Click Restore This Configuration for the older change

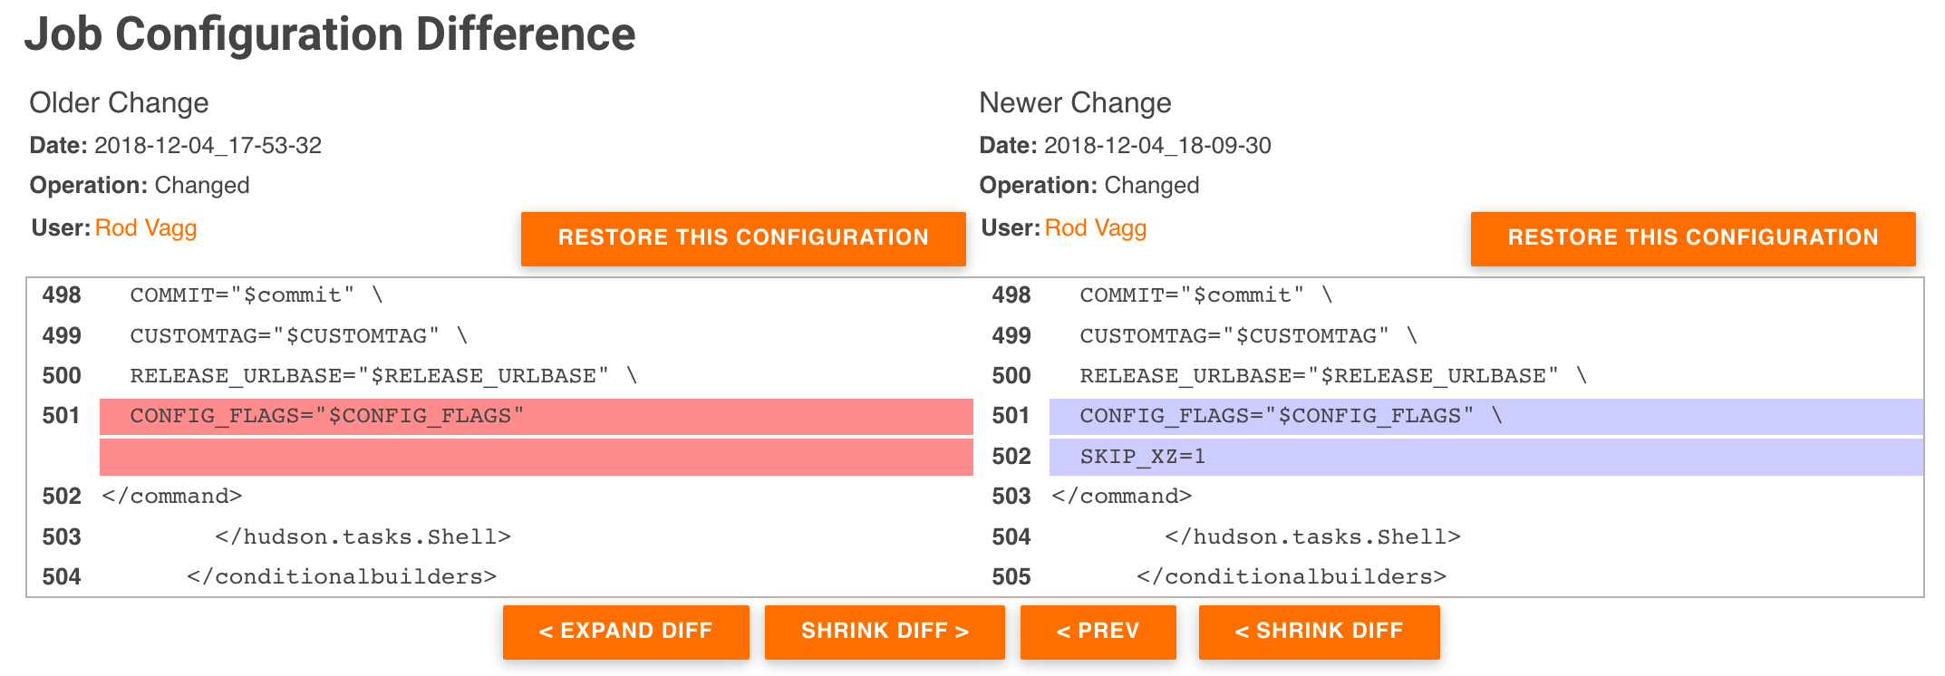click(743, 237)
